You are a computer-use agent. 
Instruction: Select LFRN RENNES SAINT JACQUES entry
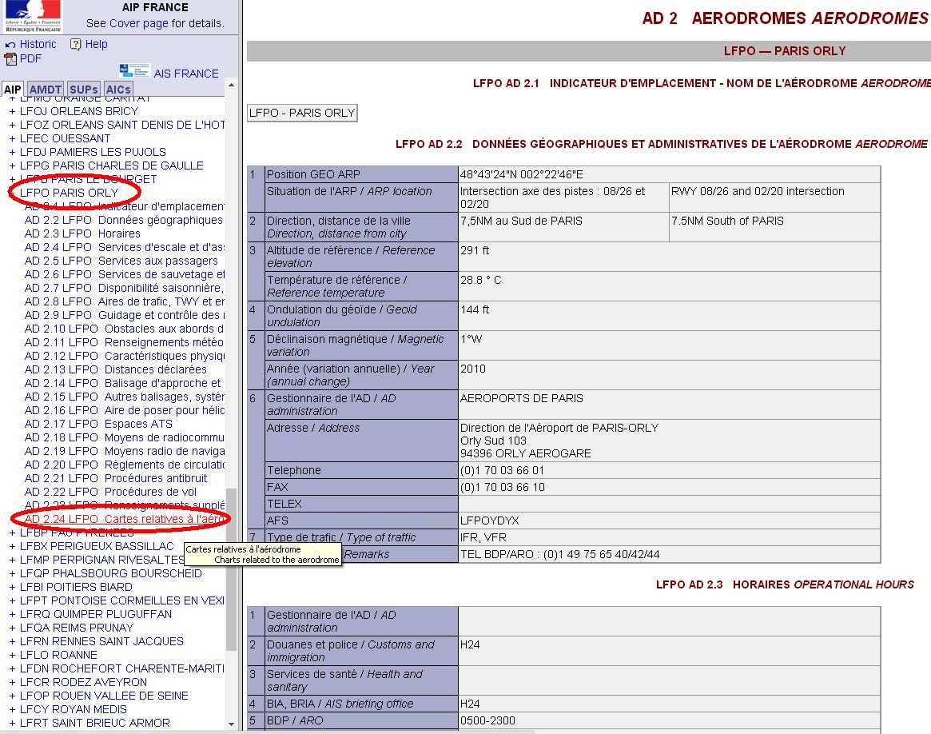101,641
